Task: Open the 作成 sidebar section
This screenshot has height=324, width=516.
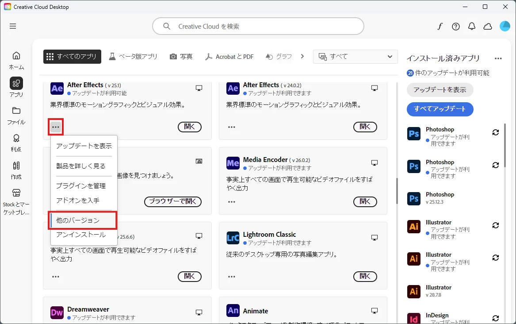Action: point(16,170)
